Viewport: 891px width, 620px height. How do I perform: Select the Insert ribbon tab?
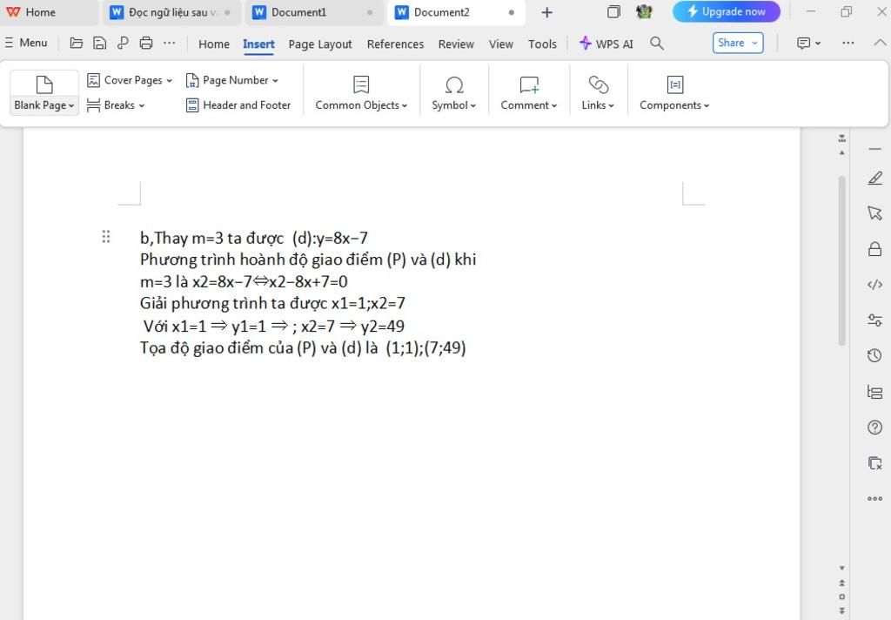pos(258,44)
